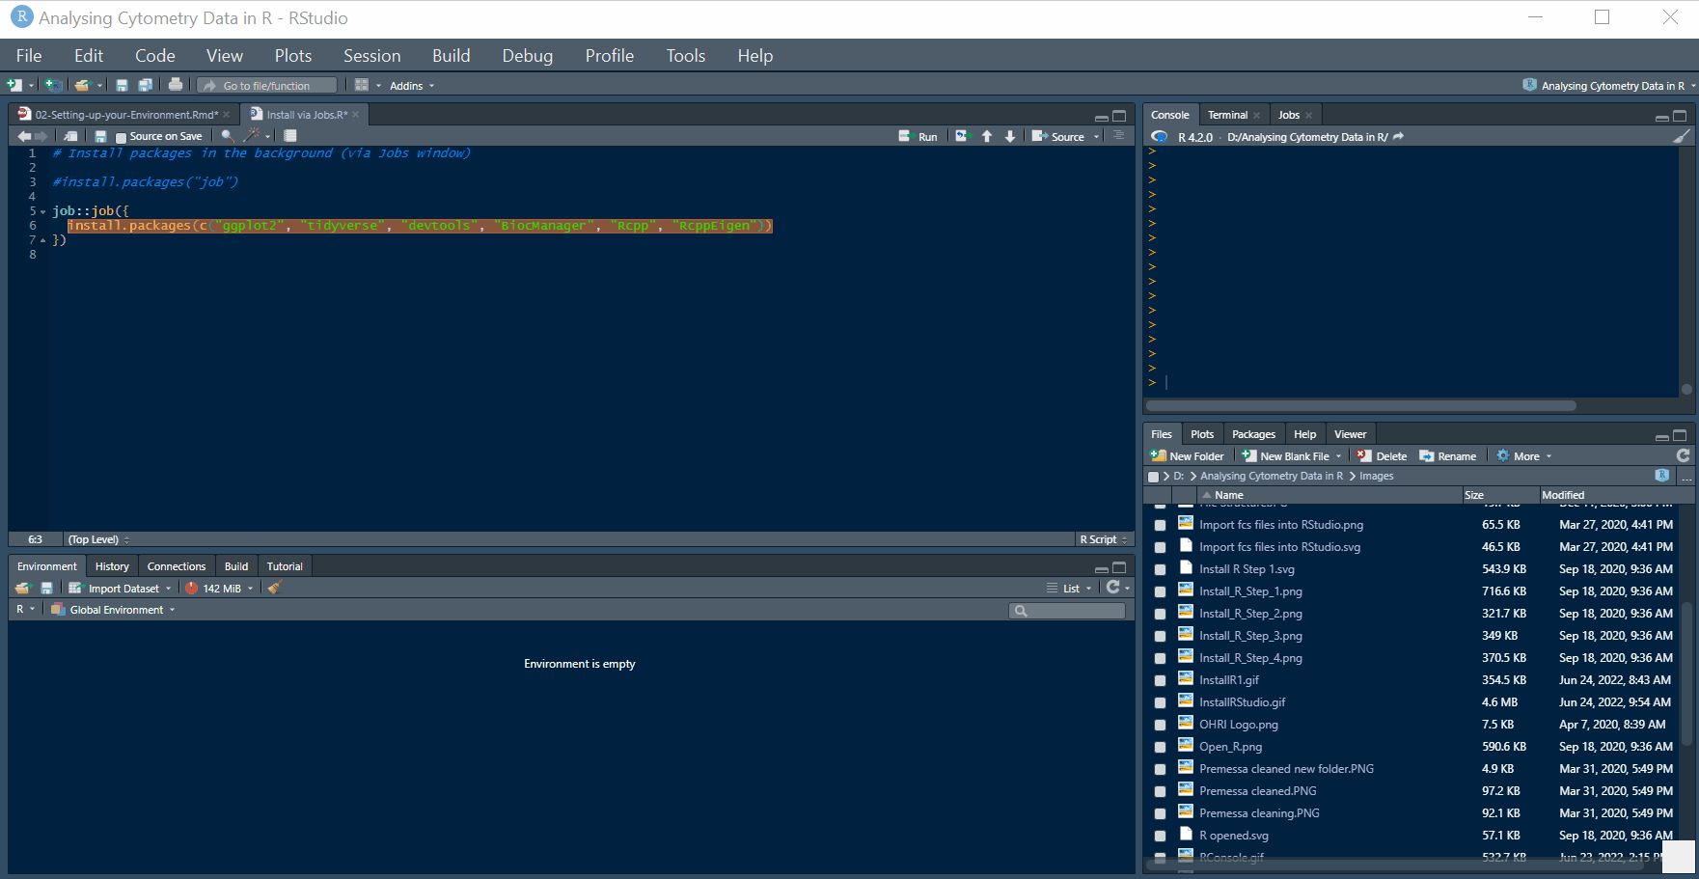This screenshot has height=879, width=1699.
Task: Click Go to file/function search box
Action: pos(267,86)
